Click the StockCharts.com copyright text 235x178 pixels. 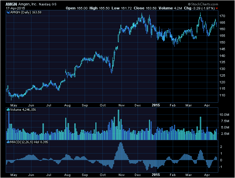coord(203,4)
